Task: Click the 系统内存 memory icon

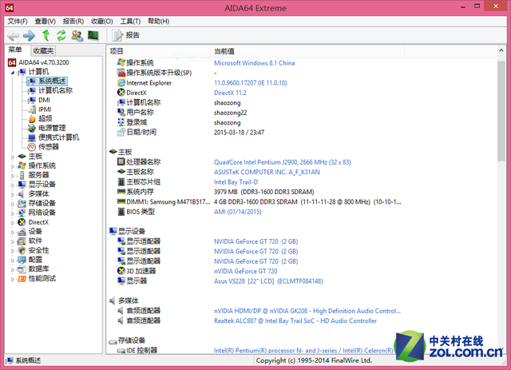Action: pyautogui.click(x=121, y=192)
